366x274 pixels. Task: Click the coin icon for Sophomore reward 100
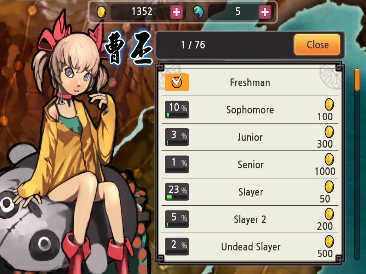pos(329,105)
